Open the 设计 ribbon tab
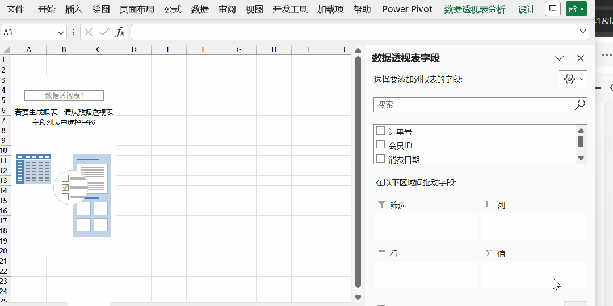Viewport: 613px width, 306px height. (527, 10)
